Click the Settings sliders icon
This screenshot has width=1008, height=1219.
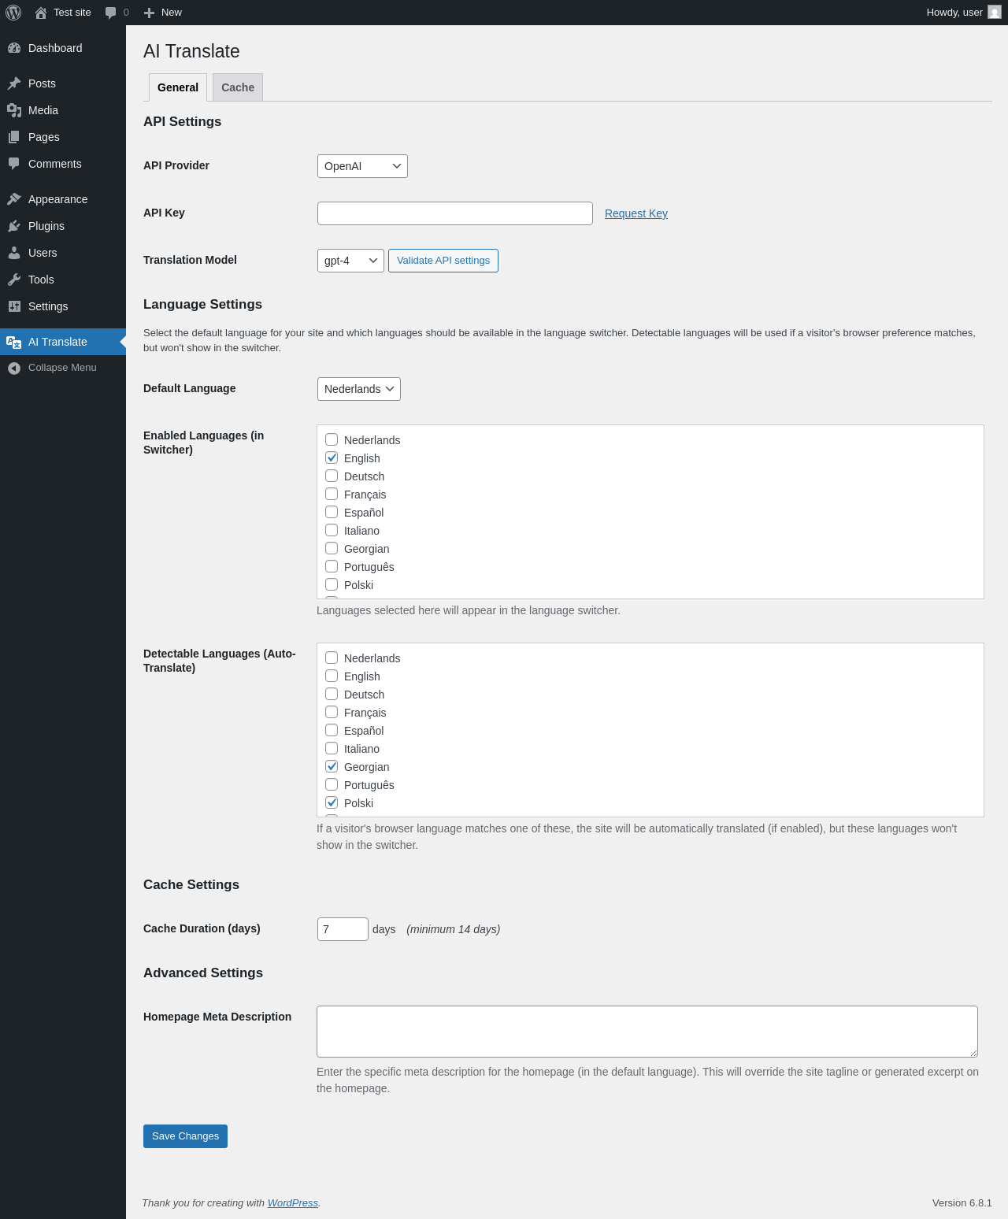pyautogui.click(x=14, y=306)
